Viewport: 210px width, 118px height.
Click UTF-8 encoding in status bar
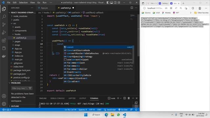(x=92, y=109)
